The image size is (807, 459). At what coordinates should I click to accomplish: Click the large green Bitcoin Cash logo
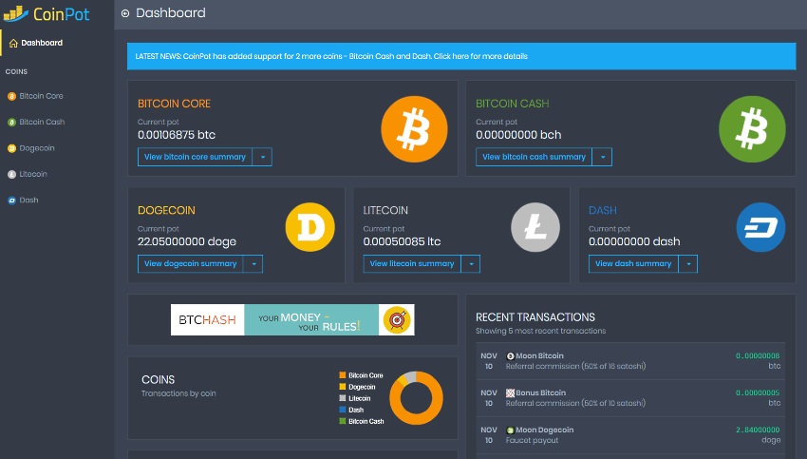[752, 129]
